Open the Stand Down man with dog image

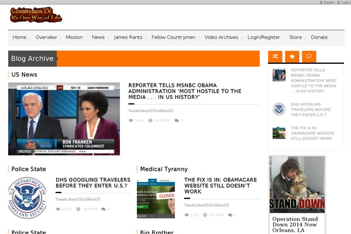(x=297, y=184)
